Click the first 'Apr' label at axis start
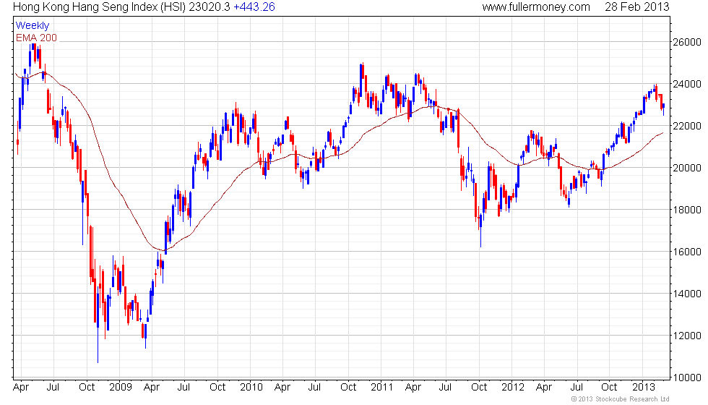Viewport: 708px width, 405px height. point(21,388)
